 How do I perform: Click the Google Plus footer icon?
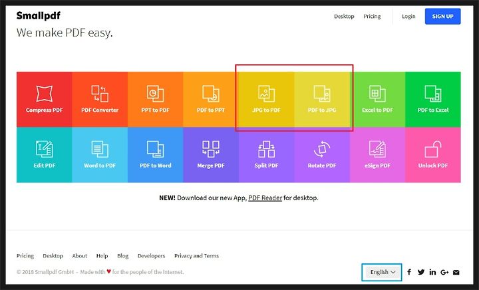[x=444, y=272]
